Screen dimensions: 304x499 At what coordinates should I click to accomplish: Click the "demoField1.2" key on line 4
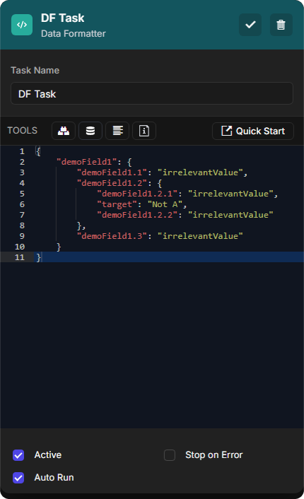(112, 183)
